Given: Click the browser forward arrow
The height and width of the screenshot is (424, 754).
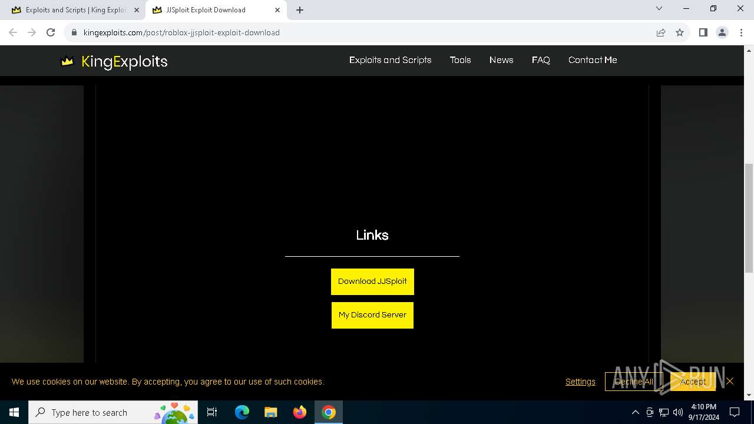Looking at the screenshot, I should (32, 32).
